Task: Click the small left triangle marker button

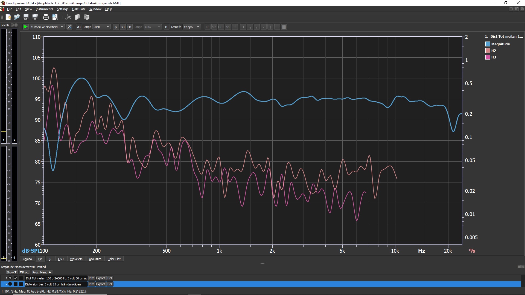Action: tap(250, 27)
